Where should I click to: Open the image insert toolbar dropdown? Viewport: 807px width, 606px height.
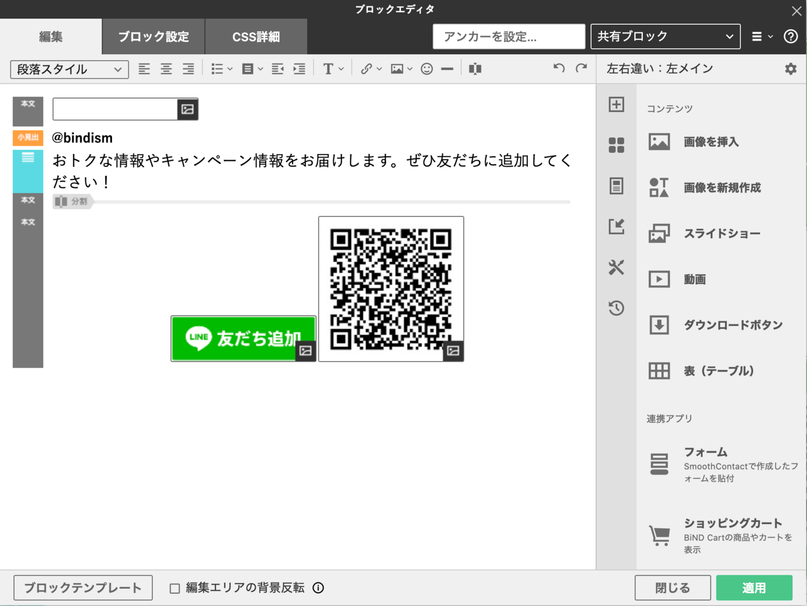click(401, 69)
